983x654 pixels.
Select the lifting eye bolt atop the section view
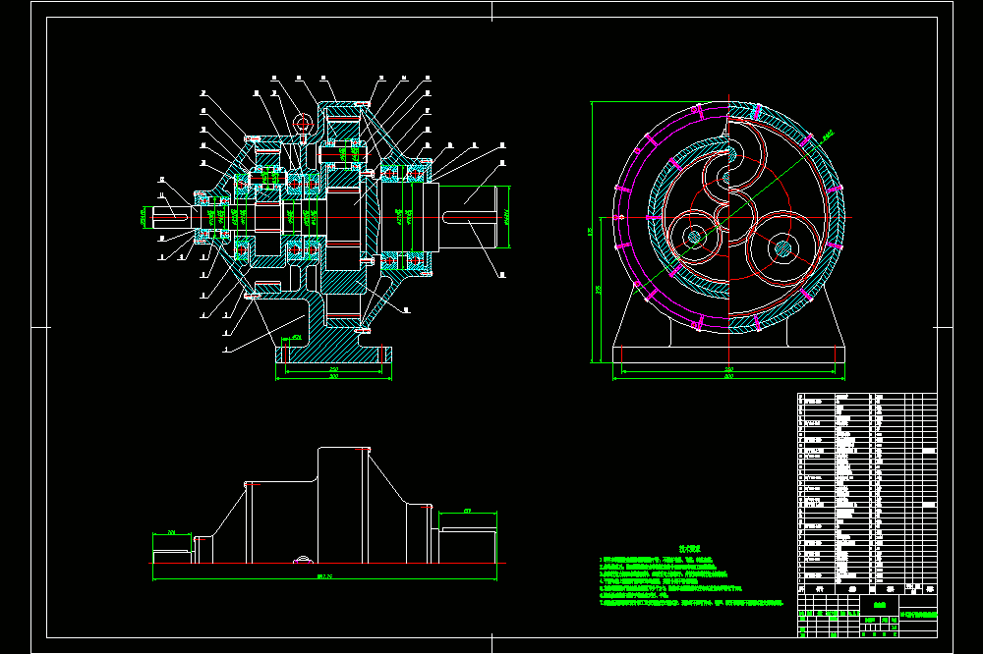click(304, 128)
